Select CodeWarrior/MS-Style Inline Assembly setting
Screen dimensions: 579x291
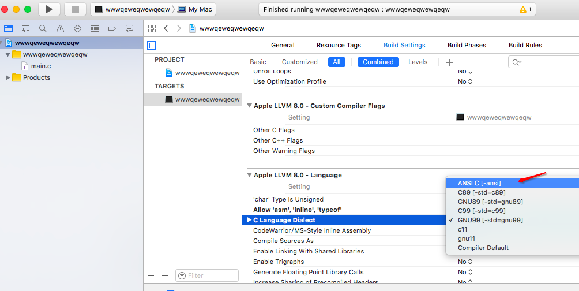(x=311, y=230)
